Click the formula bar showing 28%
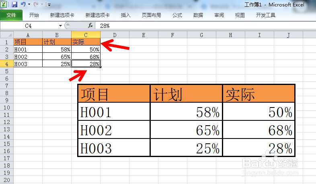Viewport: 316px width, 184px height. 205,26
